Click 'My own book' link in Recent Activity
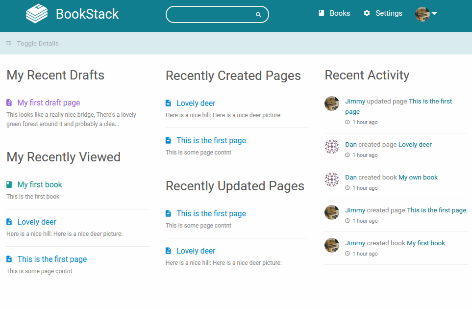The height and width of the screenshot is (309, 472). [x=418, y=178]
